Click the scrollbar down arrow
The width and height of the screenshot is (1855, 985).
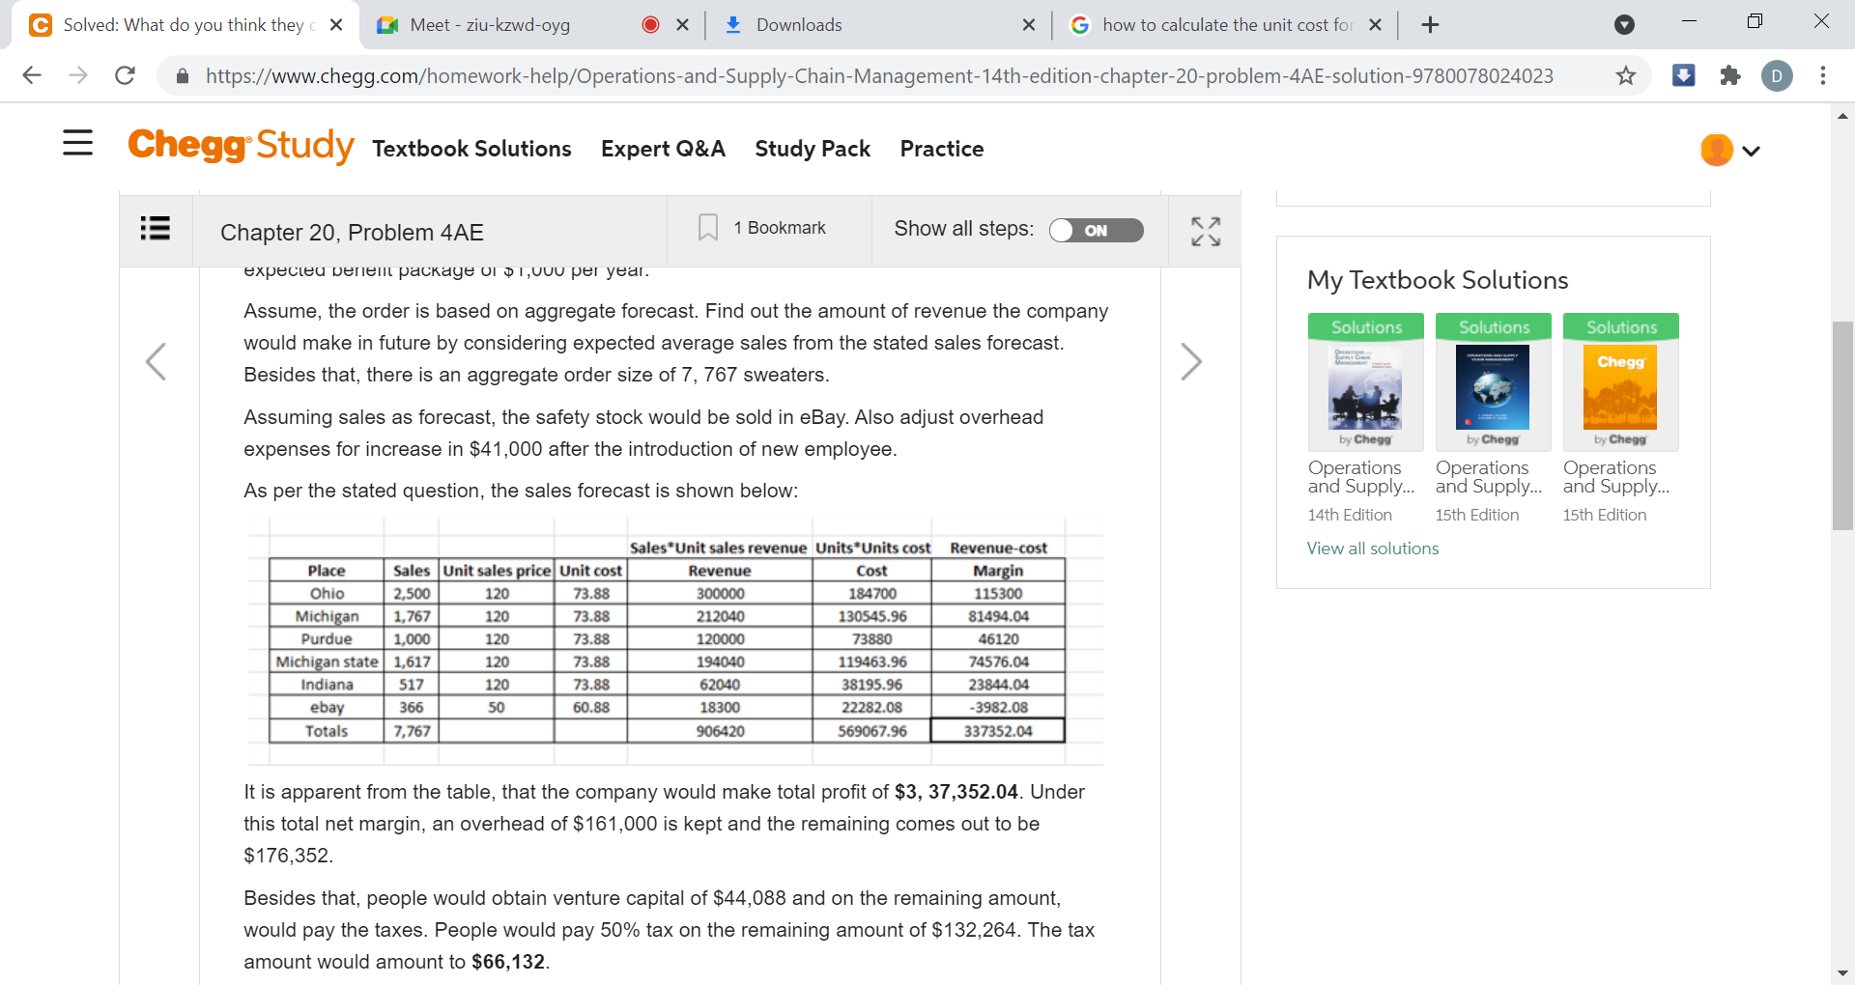[1842, 973]
